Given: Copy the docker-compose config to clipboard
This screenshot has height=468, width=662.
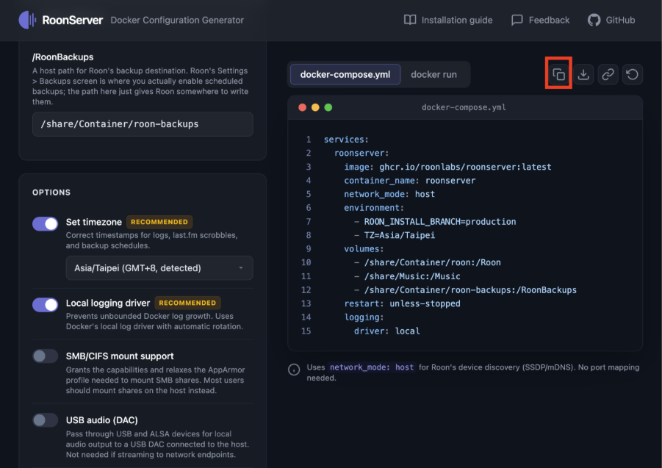Looking at the screenshot, I should pos(558,74).
